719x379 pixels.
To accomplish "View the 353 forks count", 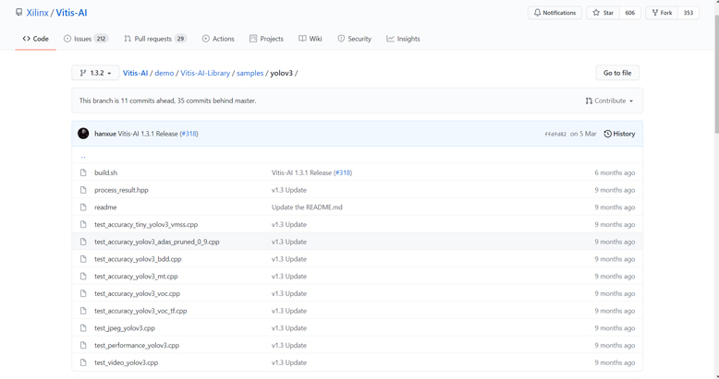I will (689, 13).
